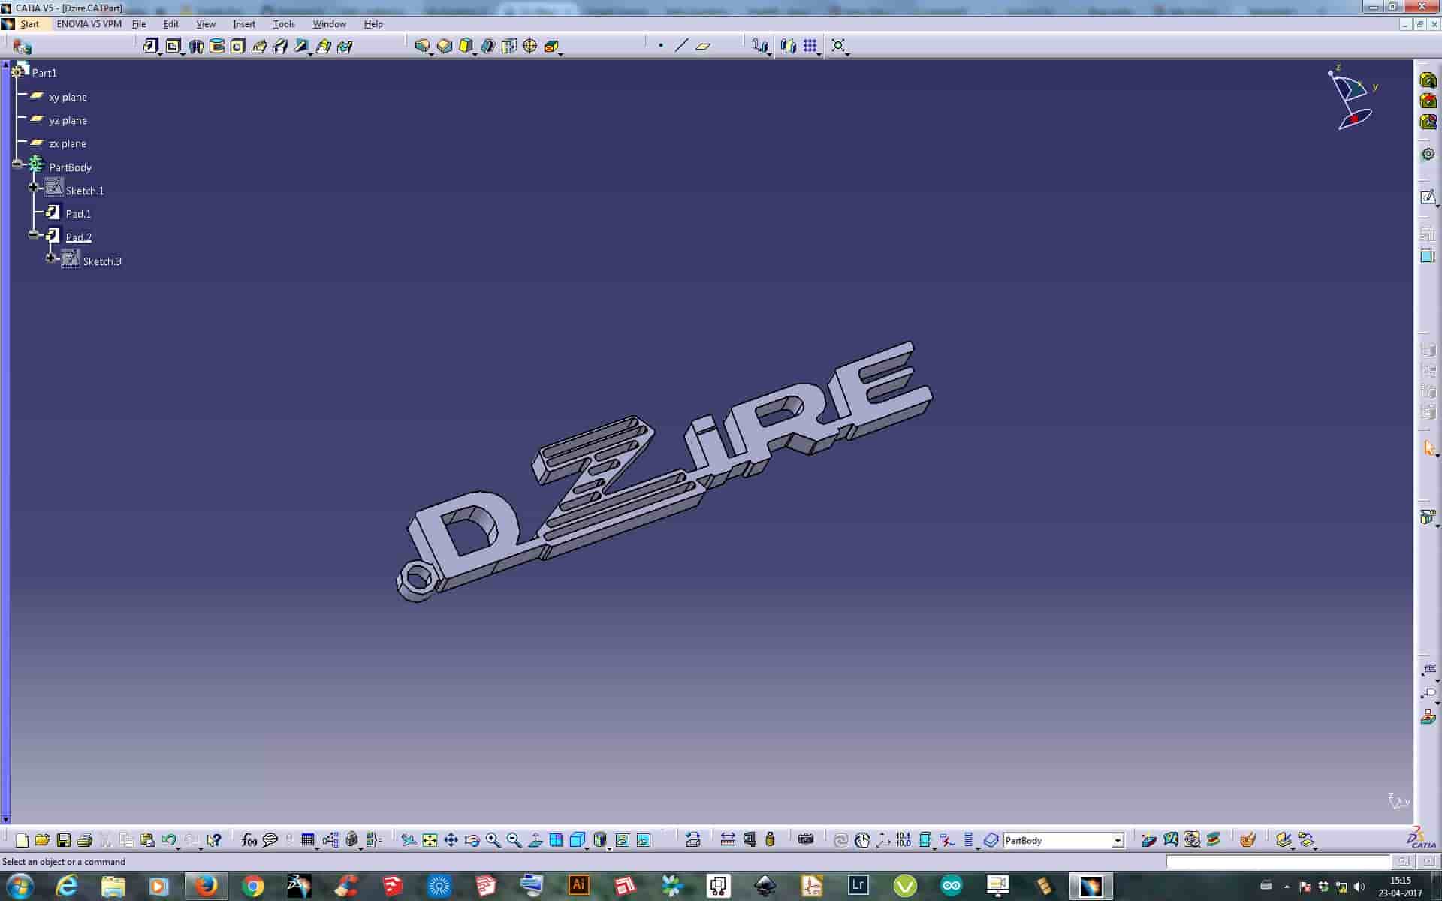Viewport: 1442px width, 901px height.
Task: Expand the Sketch.1 tree node
Action: (x=33, y=187)
